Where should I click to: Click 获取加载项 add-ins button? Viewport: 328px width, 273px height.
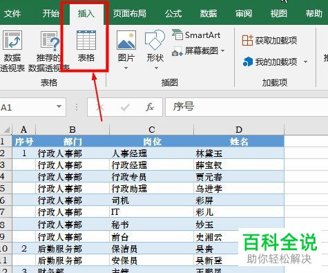(269, 41)
